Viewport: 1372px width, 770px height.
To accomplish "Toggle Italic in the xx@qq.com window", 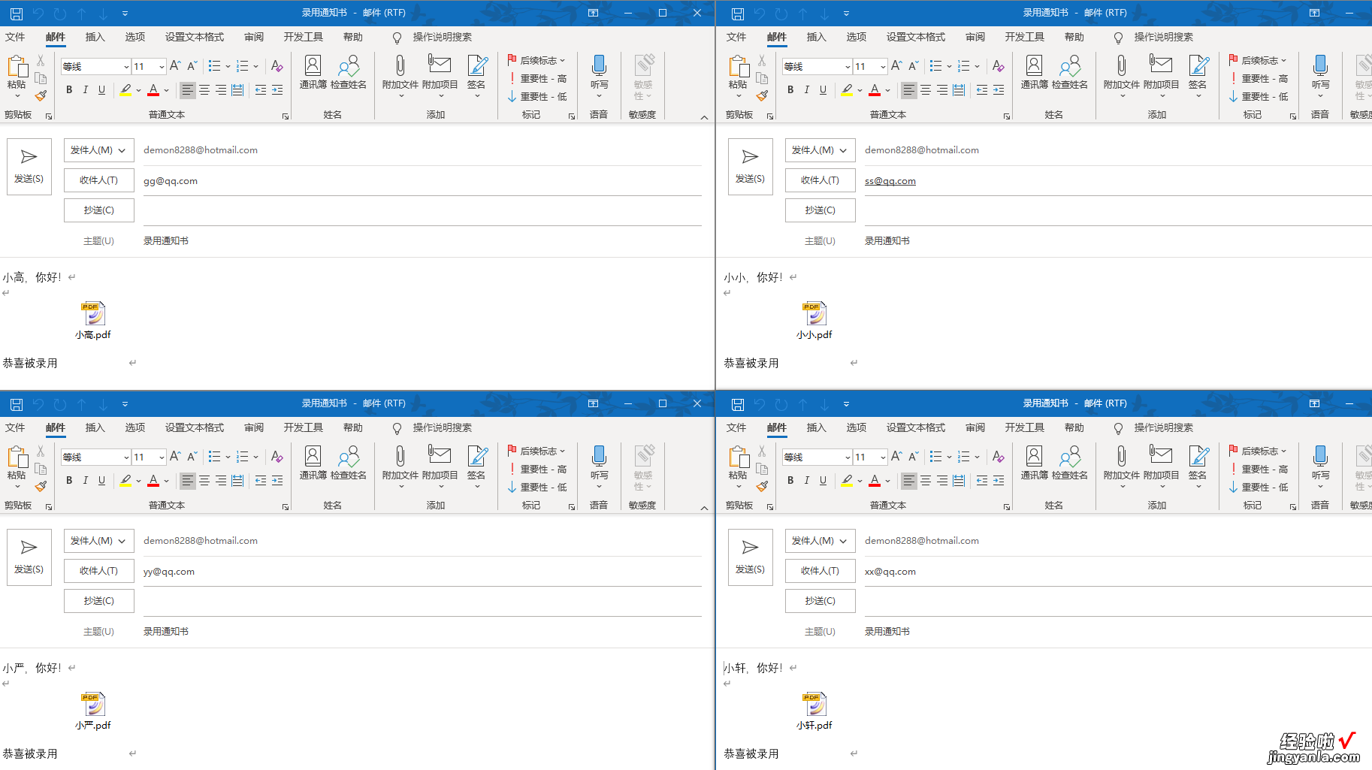I will click(807, 480).
